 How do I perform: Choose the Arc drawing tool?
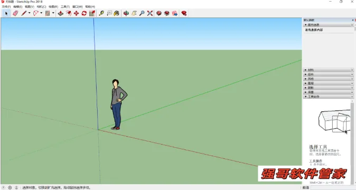click(35, 13)
